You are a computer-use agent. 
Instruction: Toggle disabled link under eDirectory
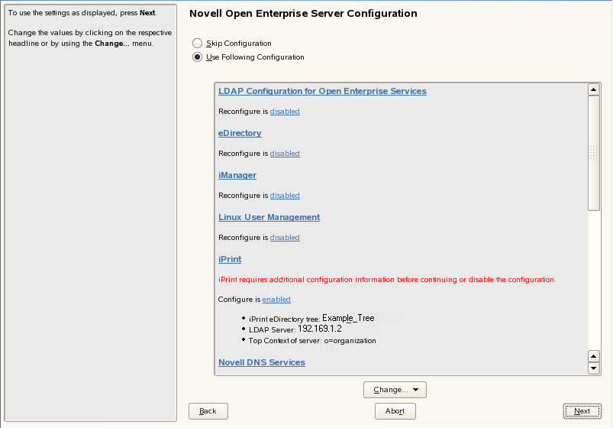pos(285,154)
